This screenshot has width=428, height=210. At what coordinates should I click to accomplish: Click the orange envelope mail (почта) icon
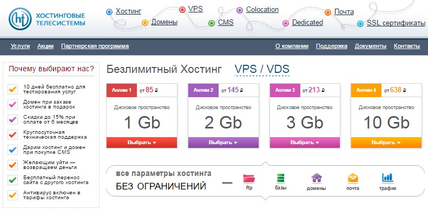click(x=353, y=178)
